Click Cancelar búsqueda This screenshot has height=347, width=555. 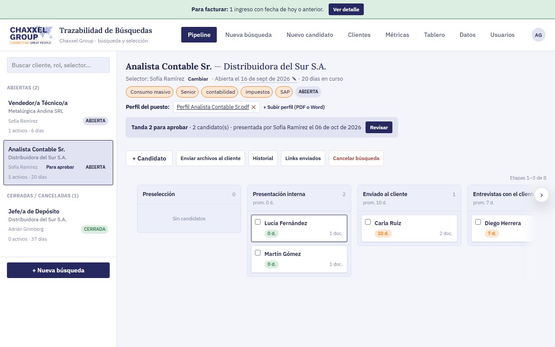coord(356,158)
